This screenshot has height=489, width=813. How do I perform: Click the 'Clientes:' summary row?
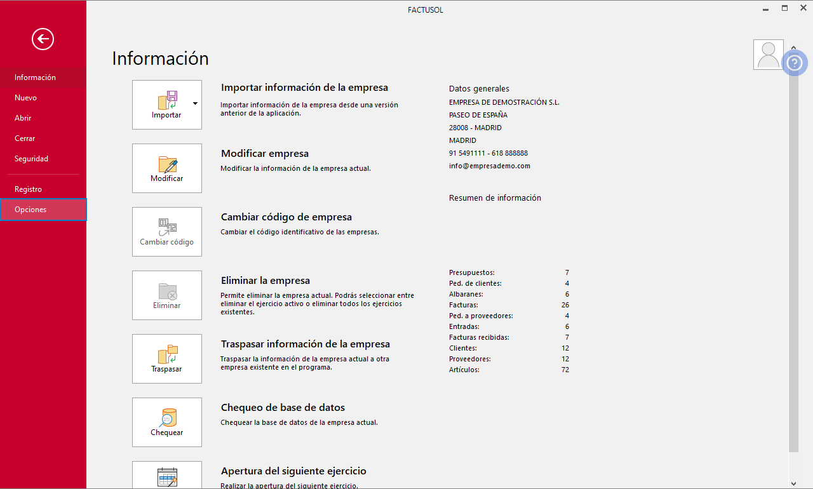point(509,348)
